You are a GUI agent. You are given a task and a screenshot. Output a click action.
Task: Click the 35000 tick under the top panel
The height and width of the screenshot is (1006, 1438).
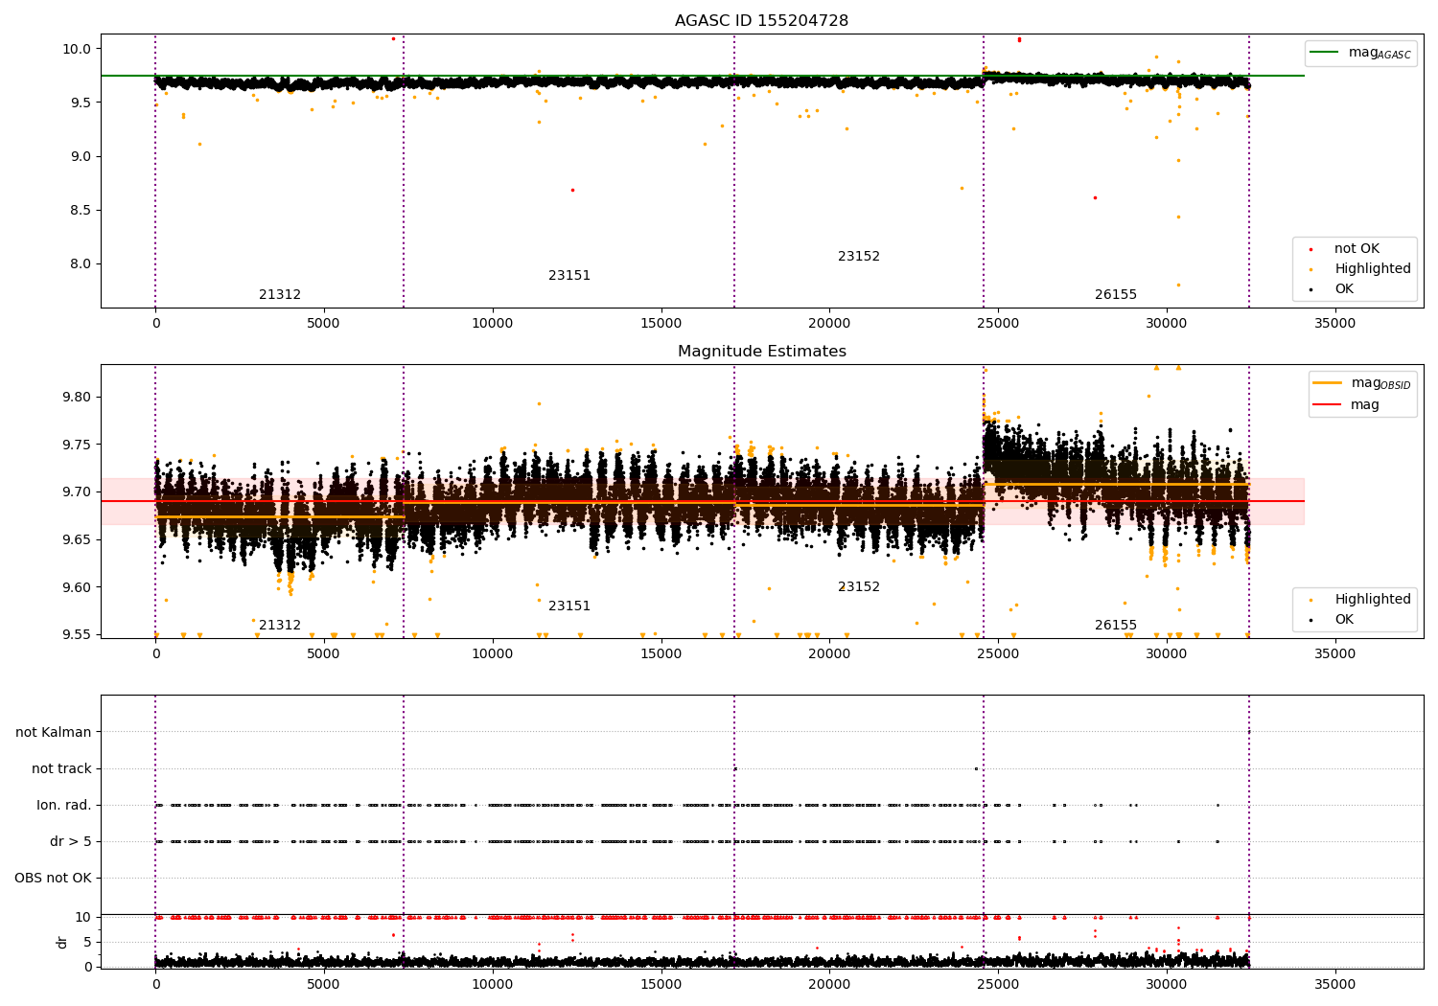click(x=1334, y=324)
